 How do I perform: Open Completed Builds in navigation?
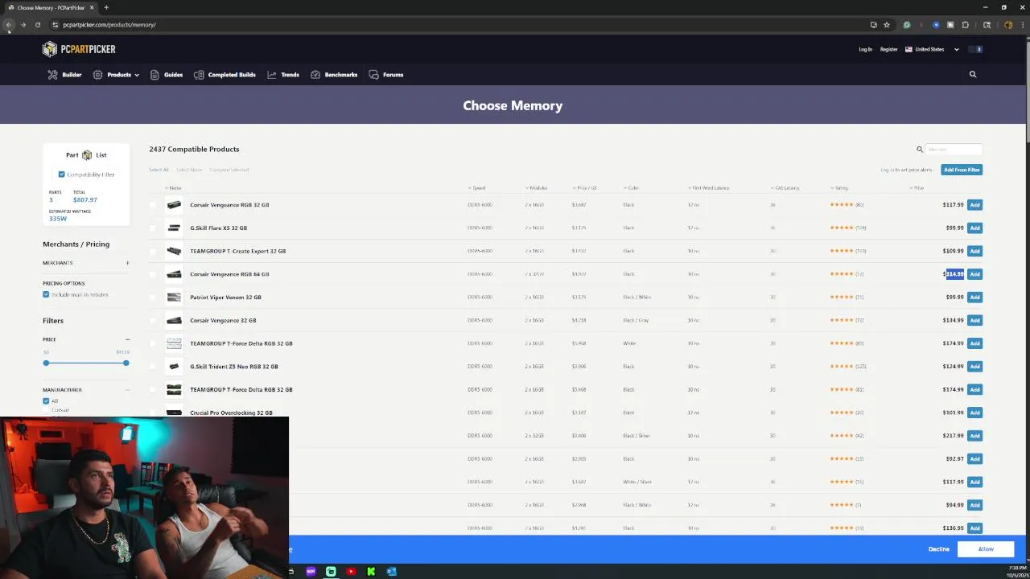pyautogui.click(x=232, y=75)
